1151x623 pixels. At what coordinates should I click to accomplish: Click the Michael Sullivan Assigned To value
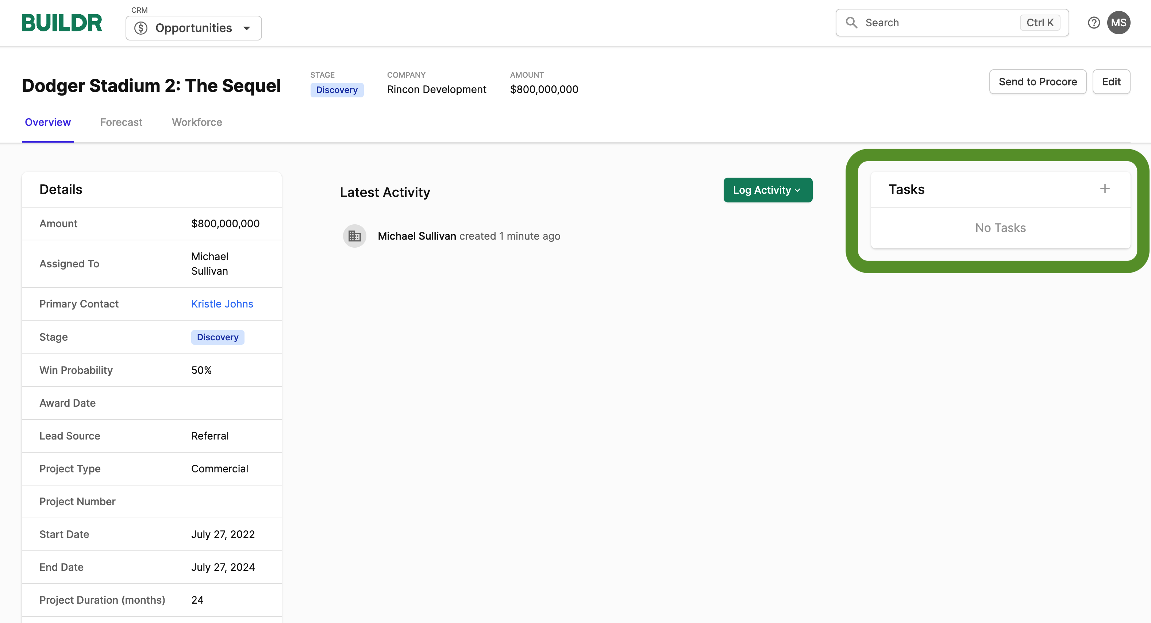[x=209, y=263]
